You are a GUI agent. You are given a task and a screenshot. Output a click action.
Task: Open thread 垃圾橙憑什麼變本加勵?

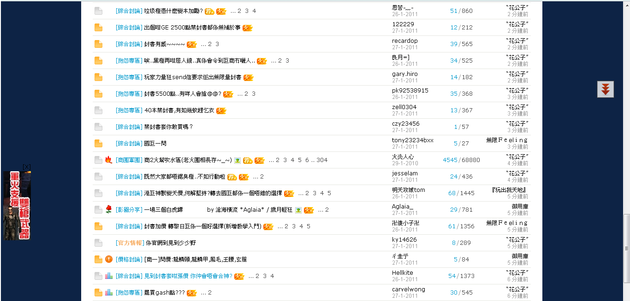(173, 11)
